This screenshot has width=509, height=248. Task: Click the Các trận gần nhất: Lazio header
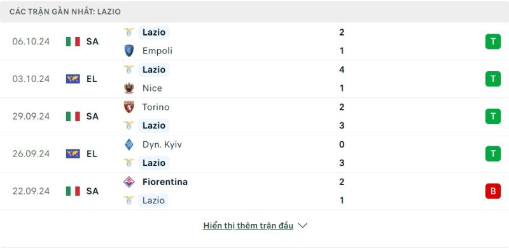coord(65,11)
